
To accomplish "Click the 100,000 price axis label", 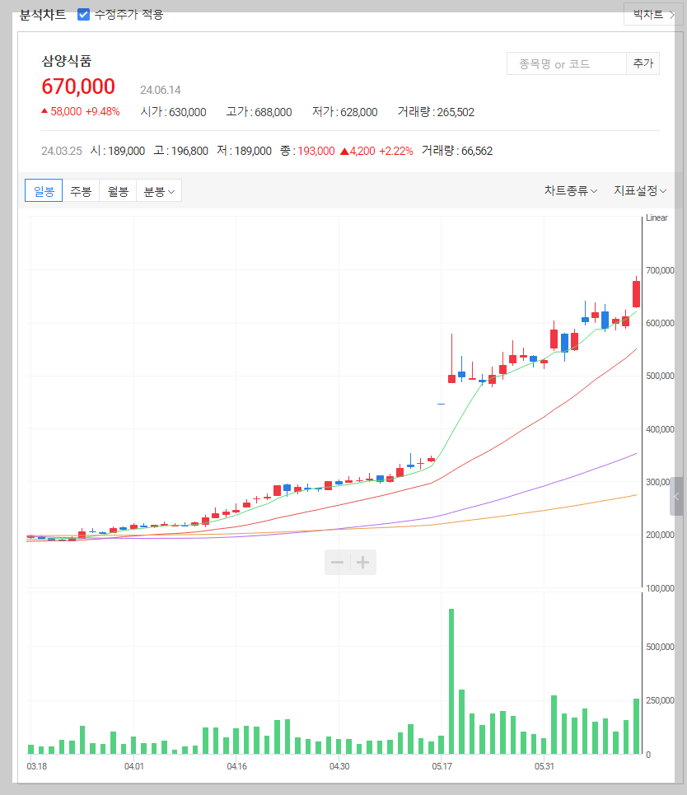I will point(660,588).
